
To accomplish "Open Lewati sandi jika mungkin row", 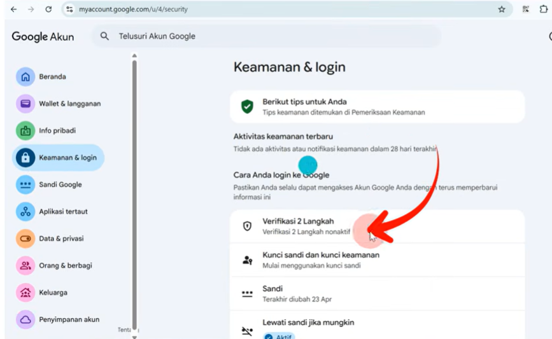I will [x=378, y=325].
